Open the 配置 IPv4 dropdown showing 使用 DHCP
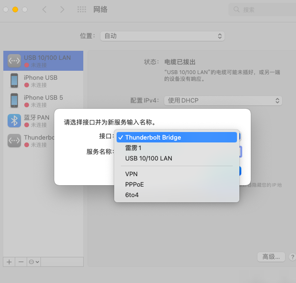 (x=223, y=101)
